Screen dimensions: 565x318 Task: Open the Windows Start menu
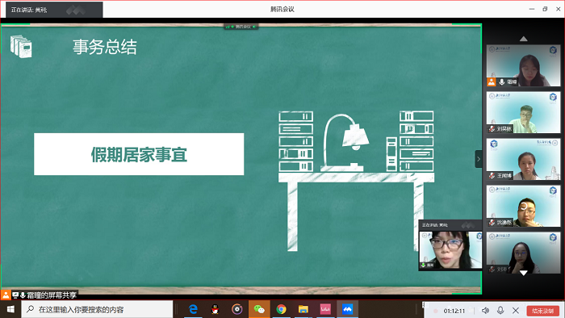point(10,309)
